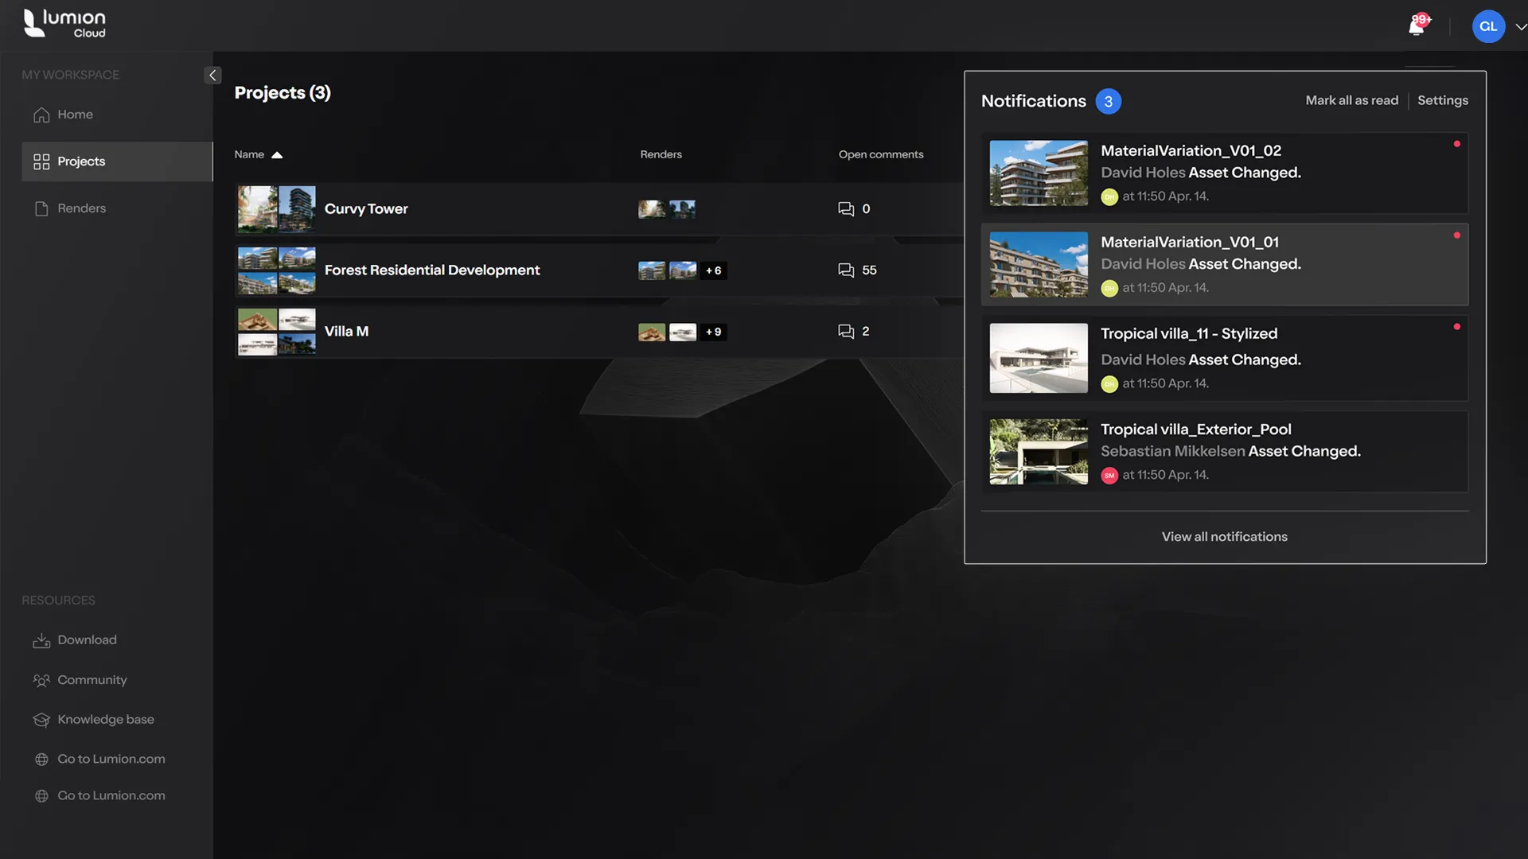Image resolution: width=1528 pixels, height=859 pixels.
Task: Click View all notifications
Action: point(1224,537)
